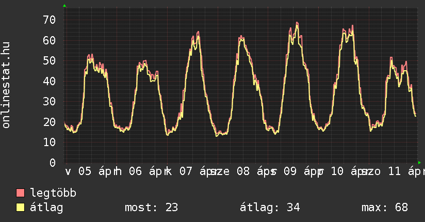The image size is (425, 222).
Task: Click the 40 y-axis tick label
Action: (x=49, y=81)
